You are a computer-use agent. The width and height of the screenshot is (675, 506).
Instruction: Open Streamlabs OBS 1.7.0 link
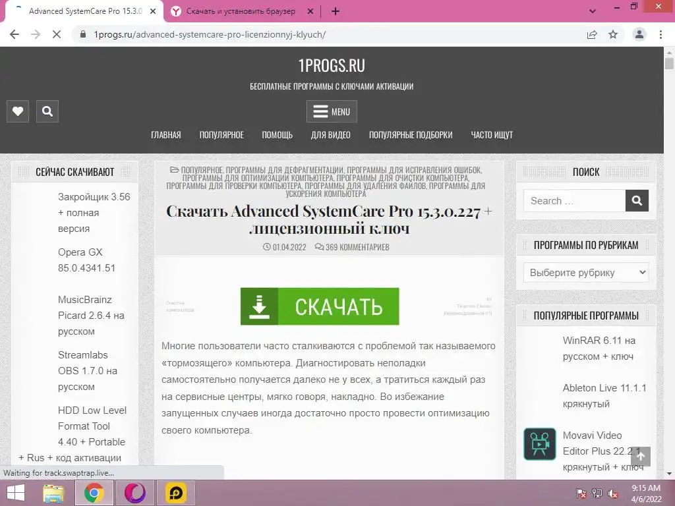(x=88, y=370)
